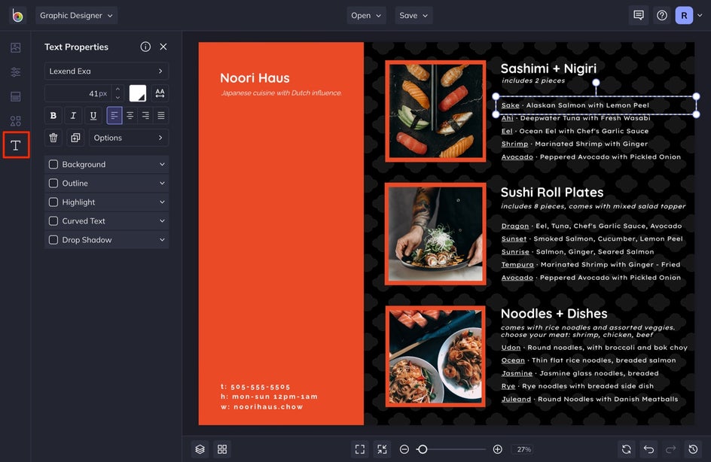
Task: Select the Noodles + Dishes heading
Action: 554,314
